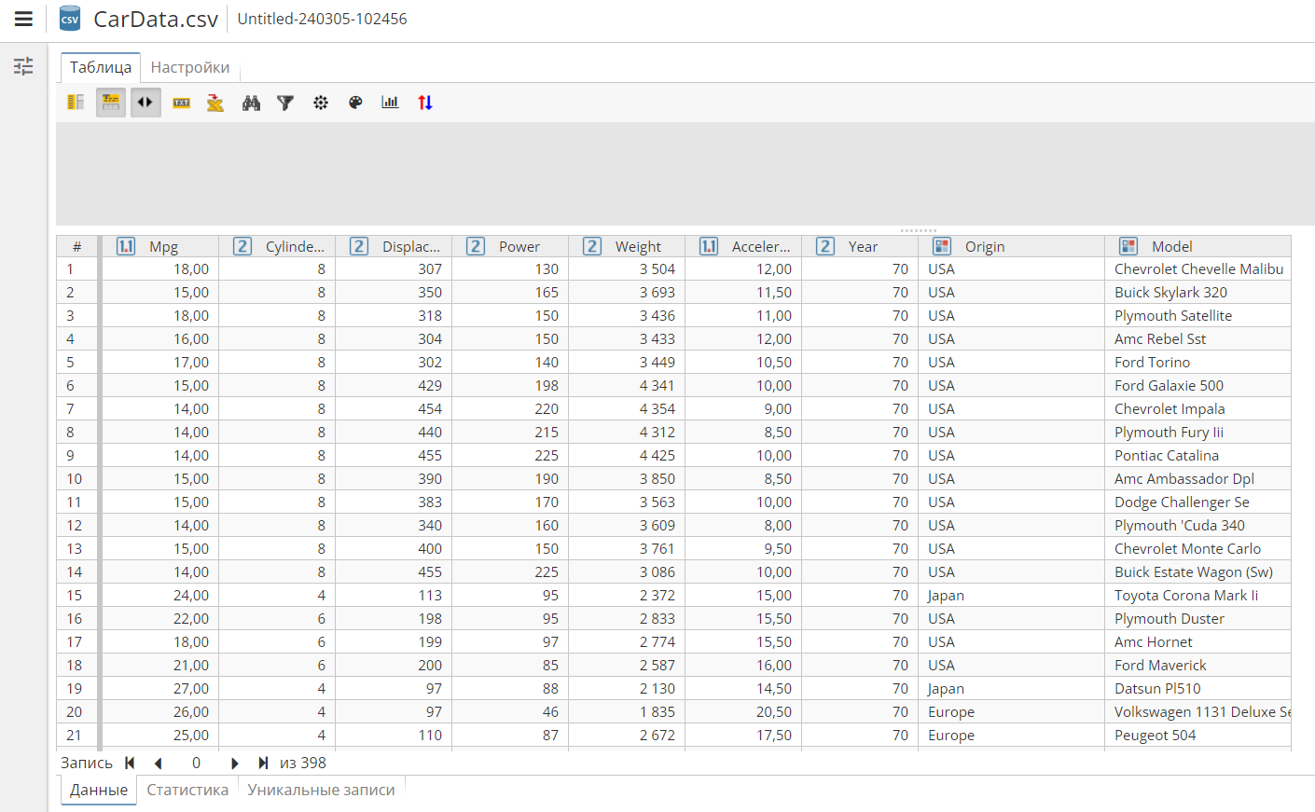Select cell Ford Torino
The width and height of the screenshot is (1315, 812).
click(1198, 362)
